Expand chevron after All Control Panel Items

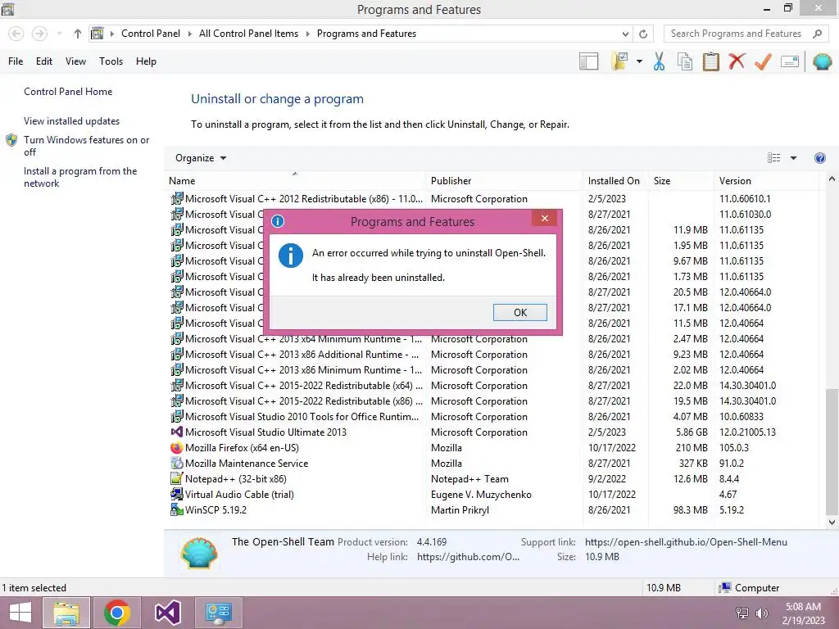308,34
